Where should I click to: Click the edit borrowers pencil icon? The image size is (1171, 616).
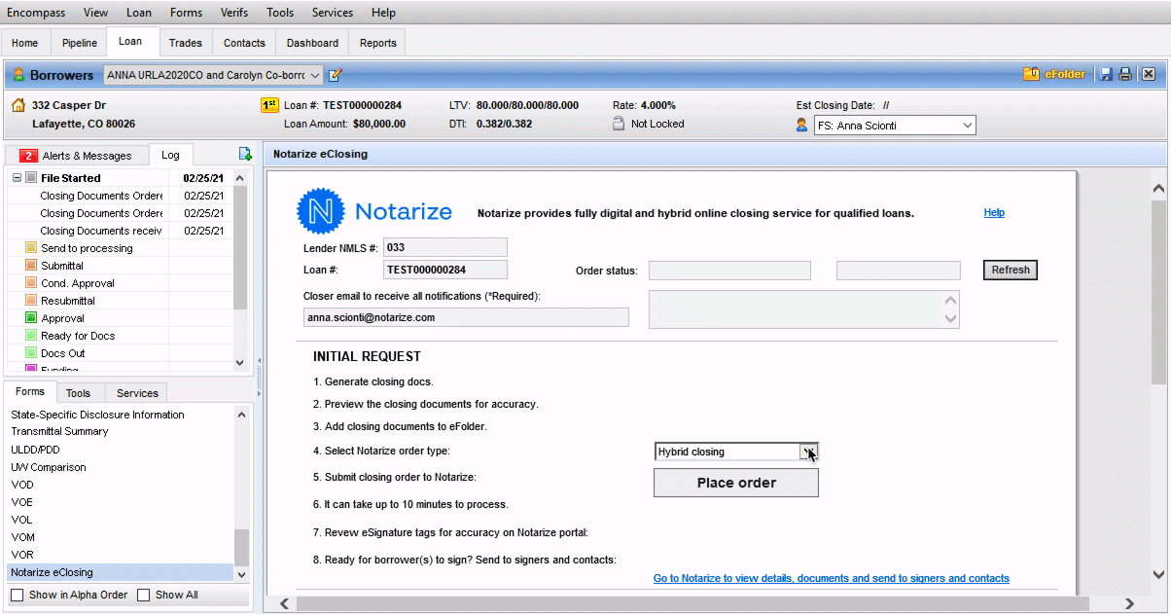point(336,75)
